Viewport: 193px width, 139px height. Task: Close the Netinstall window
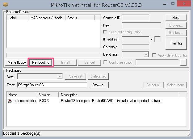pyautogui.click(x=184, y=4)
